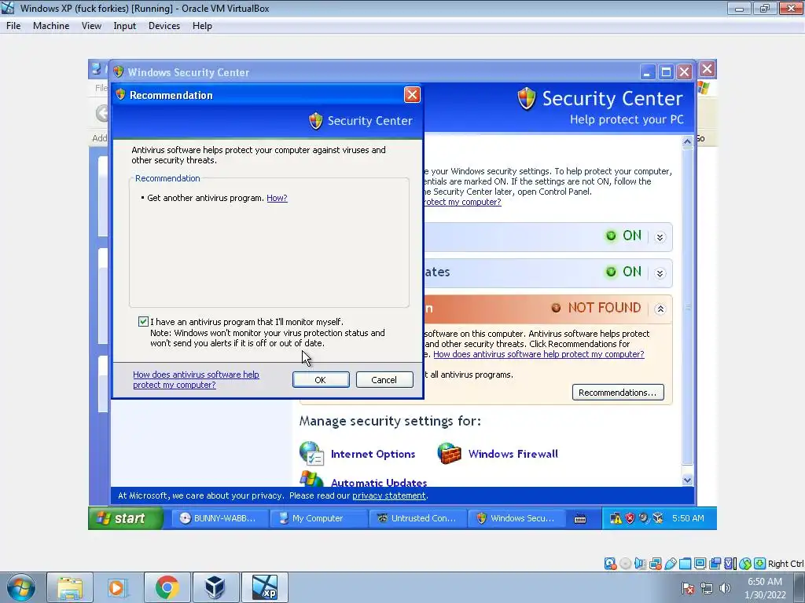Click the gray round icon in the XP tray

(644, 518)
